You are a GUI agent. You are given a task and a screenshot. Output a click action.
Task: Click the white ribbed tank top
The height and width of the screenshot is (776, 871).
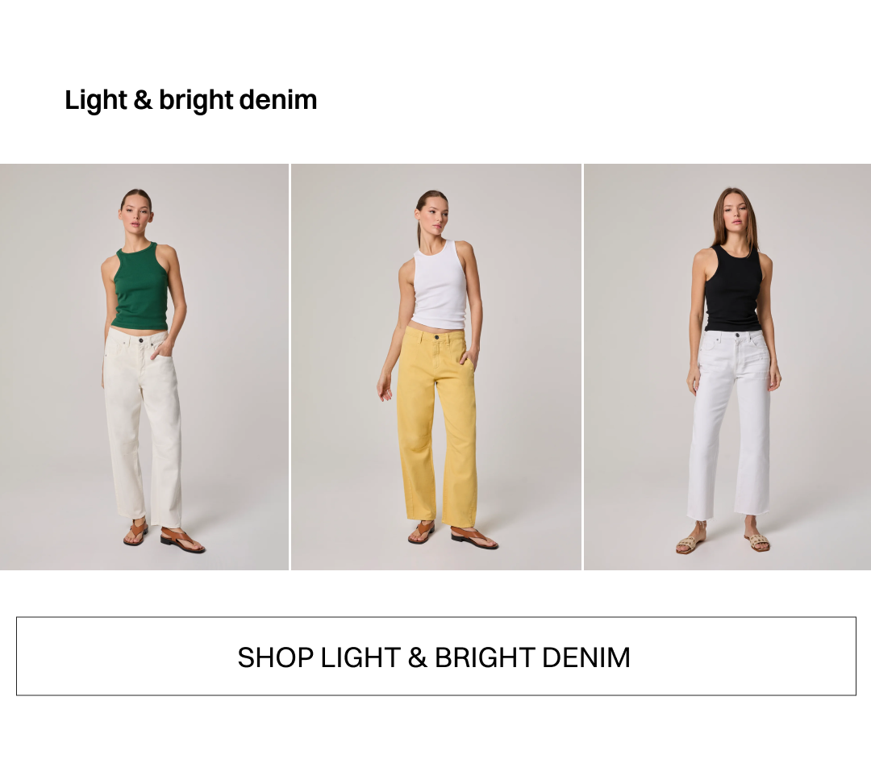tap(440, 285)
